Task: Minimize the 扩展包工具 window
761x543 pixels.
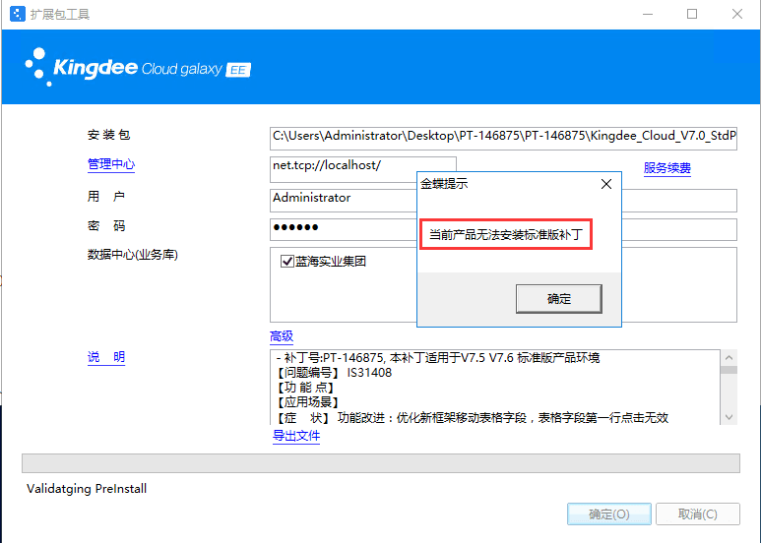Action: coord(647,15)
